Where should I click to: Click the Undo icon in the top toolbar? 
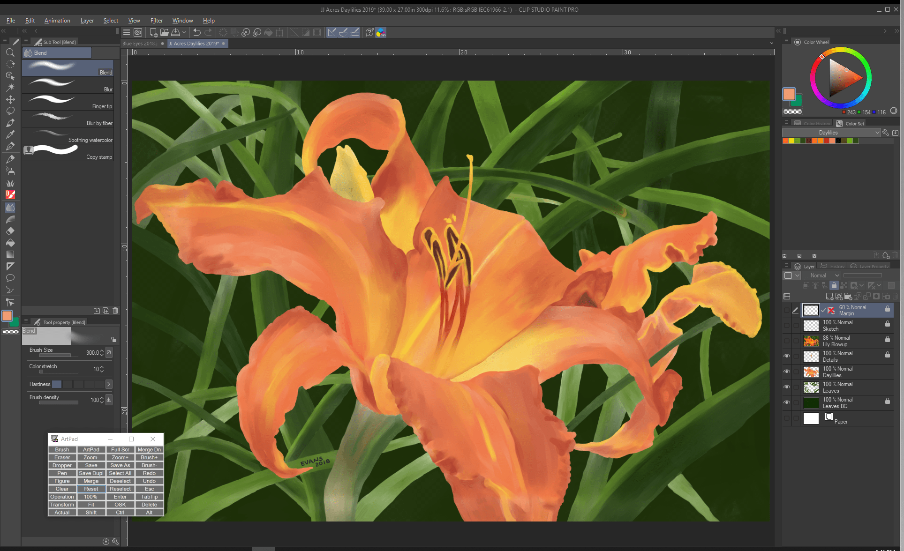tap(196, 32)
